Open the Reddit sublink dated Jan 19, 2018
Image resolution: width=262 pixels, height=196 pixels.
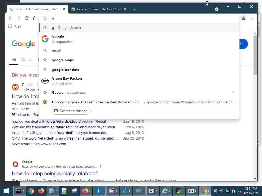[x=59, y=121]
